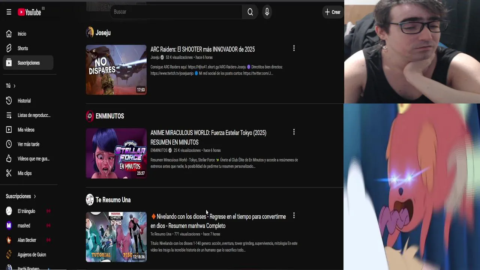Viewport: 480px width, 270px height.
Task: Open Joseju channel header
Action: (x=103, y=33)
